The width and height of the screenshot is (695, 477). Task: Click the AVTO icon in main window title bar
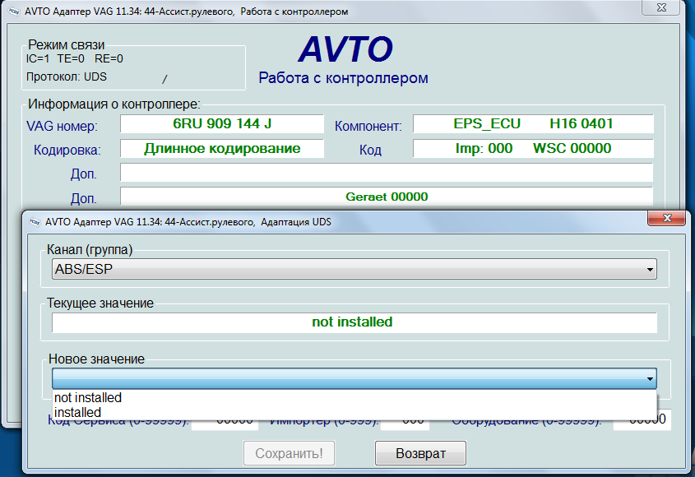coord(12,12)
